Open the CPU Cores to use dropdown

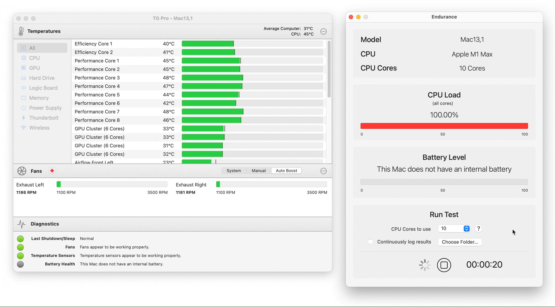pyautogui.click(x=454, y=229)
